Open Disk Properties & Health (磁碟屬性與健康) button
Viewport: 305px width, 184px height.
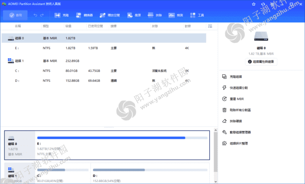pyautogui.click(x=261, y=62)
